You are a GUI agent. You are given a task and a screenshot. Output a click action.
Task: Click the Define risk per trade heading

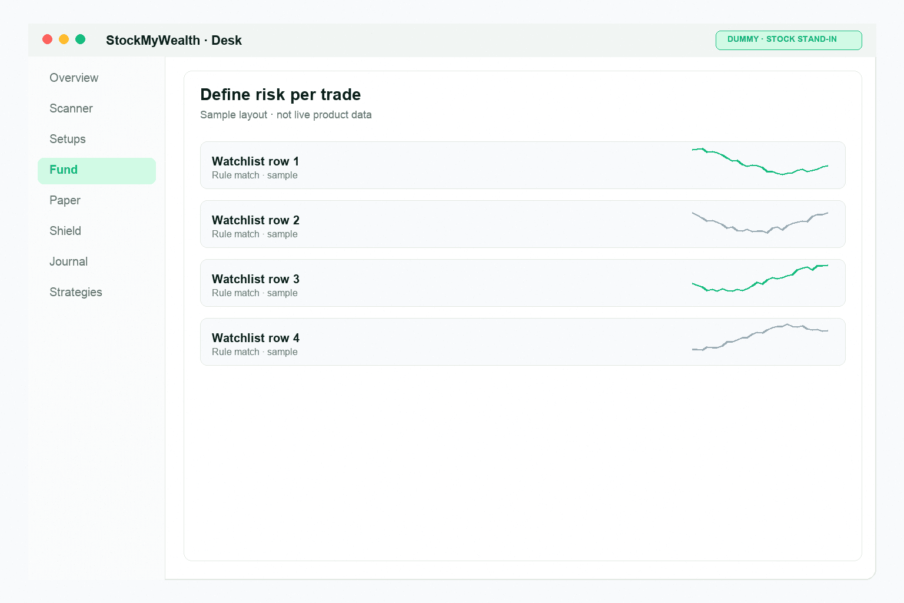tap(280, 95)
